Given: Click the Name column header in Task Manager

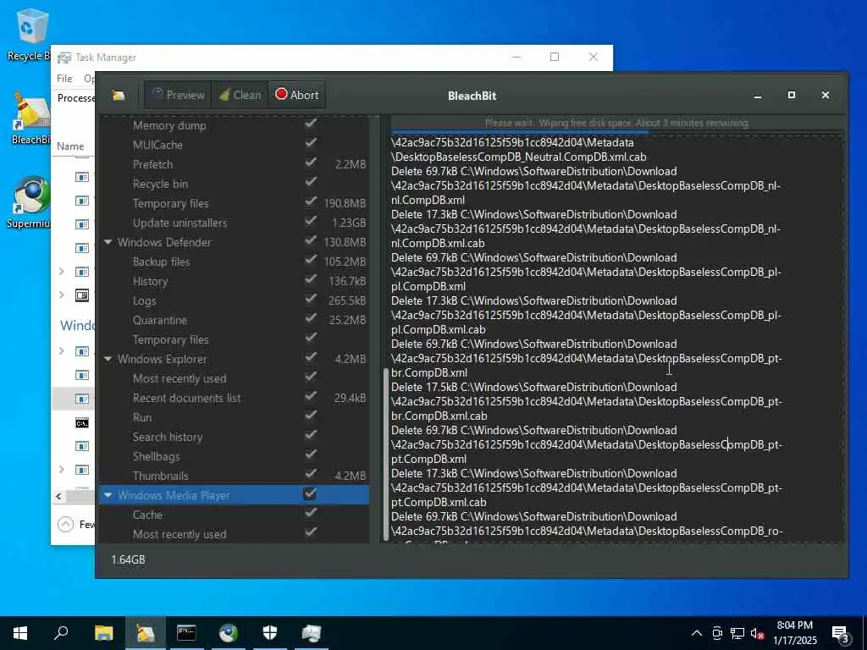Looking at the screenshot, I should tap(70, 146).
